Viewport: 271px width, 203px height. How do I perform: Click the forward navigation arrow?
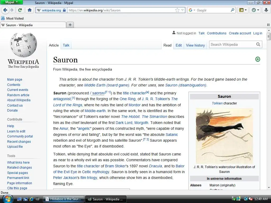coord(12,10)
